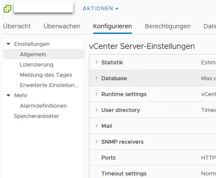Viewport: 216px width, 178px height.
Task: Click the vCenter Server-Einstellungen heading
Action: click(x=142, y=46)
